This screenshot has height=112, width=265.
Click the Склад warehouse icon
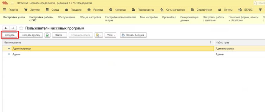(x=47, y=10)
